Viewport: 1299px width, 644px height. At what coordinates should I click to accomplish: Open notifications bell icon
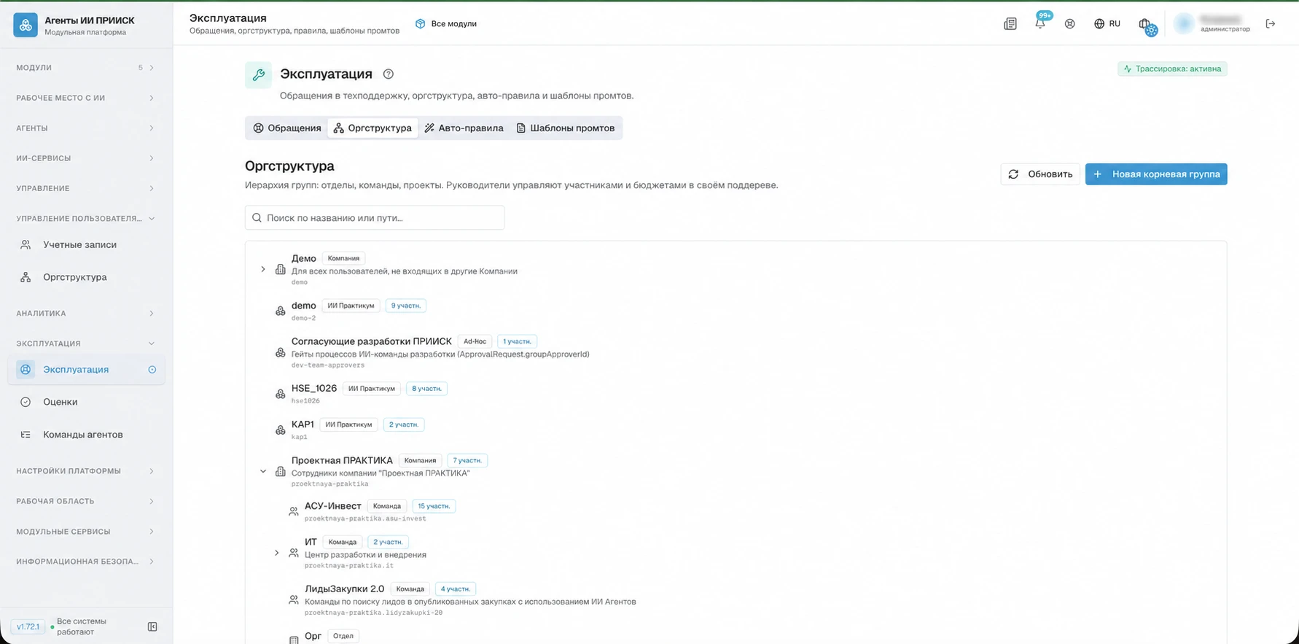[1040, 24]
